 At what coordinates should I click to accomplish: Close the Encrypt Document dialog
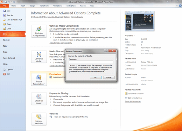[x=112, y=51]
